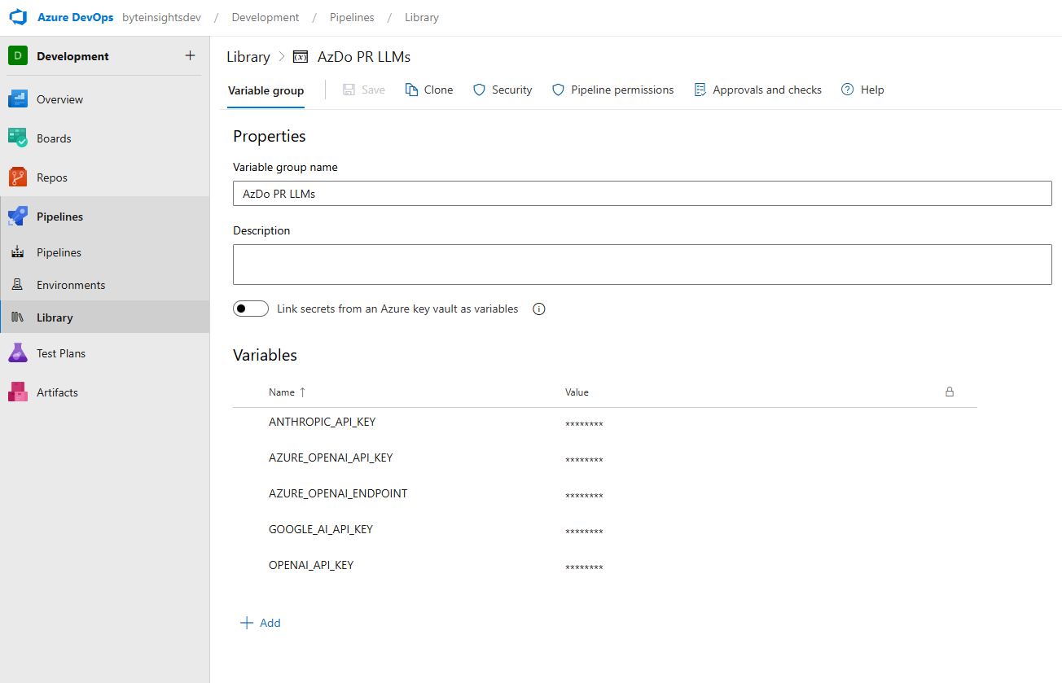Clone the AzDo PR LLMs variable group

(x=429, y=90)
